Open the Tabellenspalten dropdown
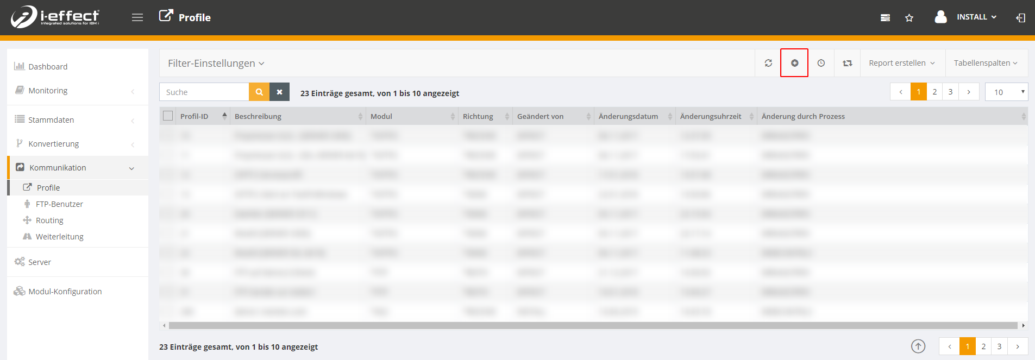 pos(986,63)
